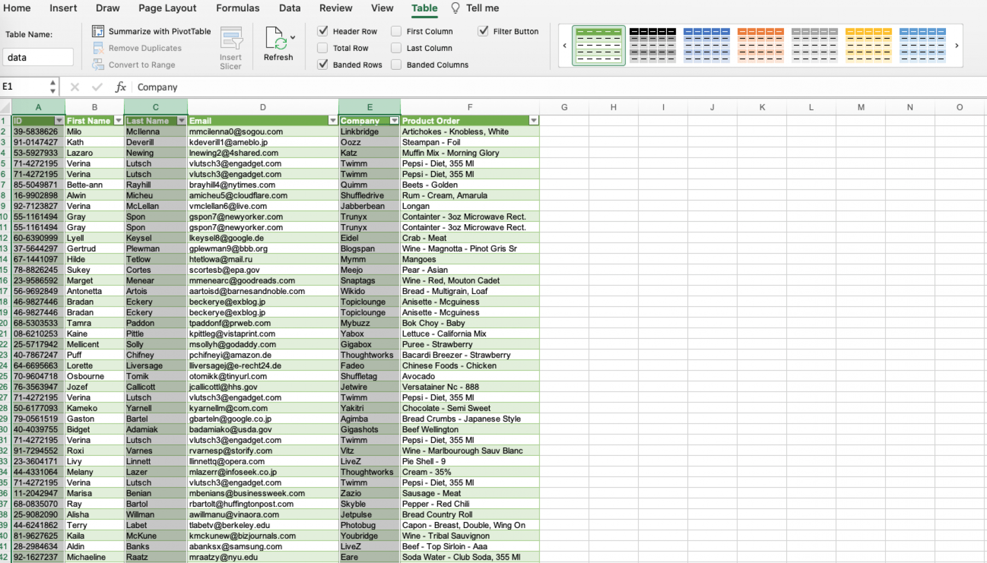This screenshot has height=563, width=987.
Task: Apply the orange table style thumbnail
Action: point(760,45)
